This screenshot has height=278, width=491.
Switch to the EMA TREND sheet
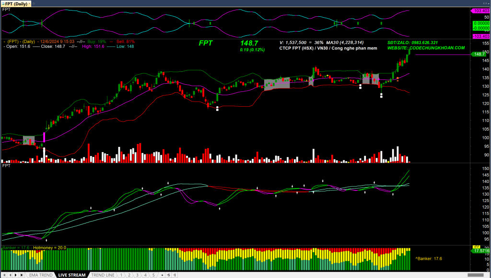point(41,275)
